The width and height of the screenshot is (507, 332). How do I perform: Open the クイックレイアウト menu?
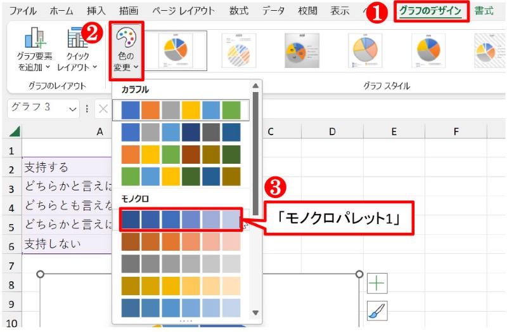[77, 50]
